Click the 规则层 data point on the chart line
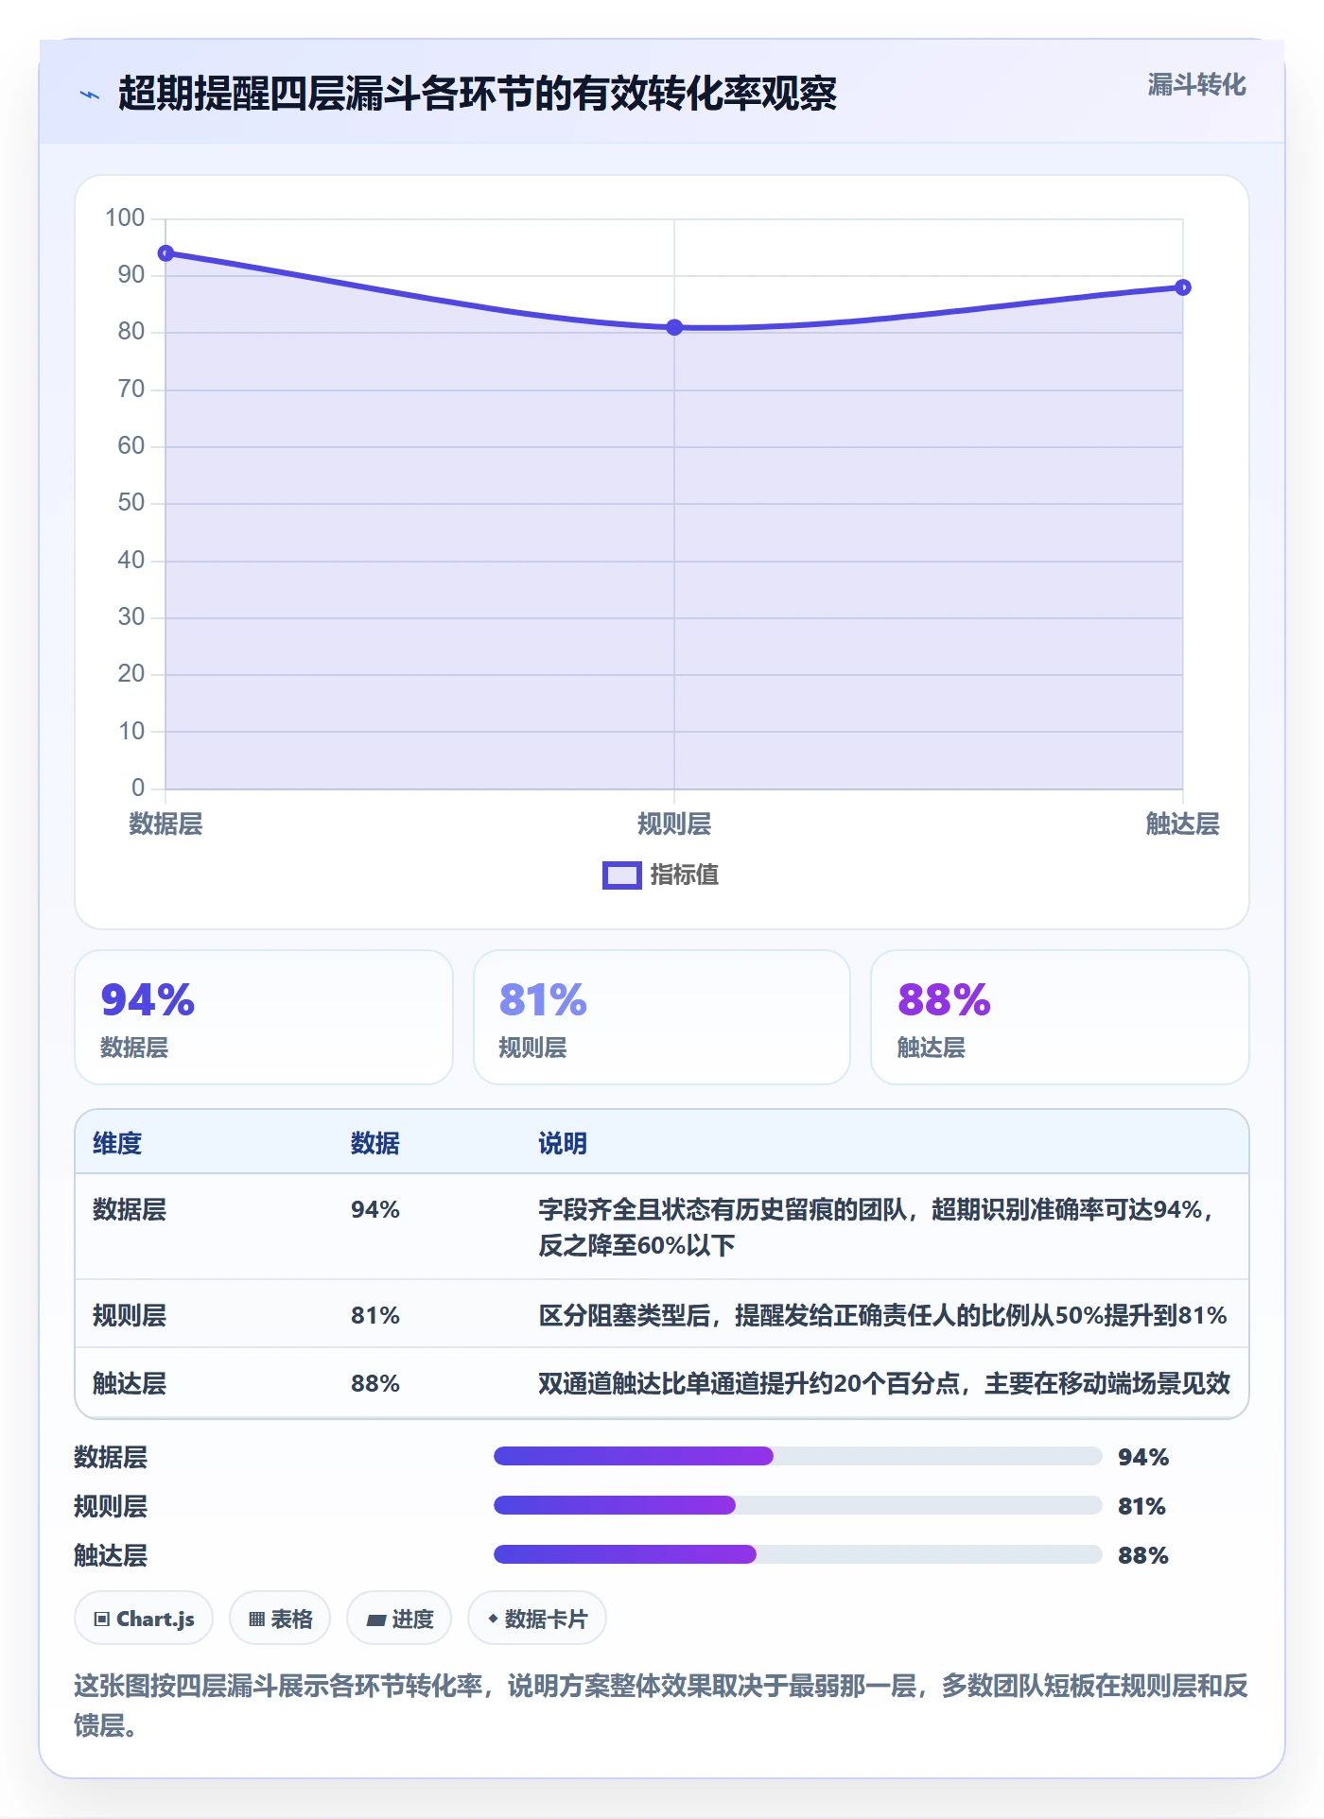This screenshot has width=1324, height=1819. click(674, 327)
